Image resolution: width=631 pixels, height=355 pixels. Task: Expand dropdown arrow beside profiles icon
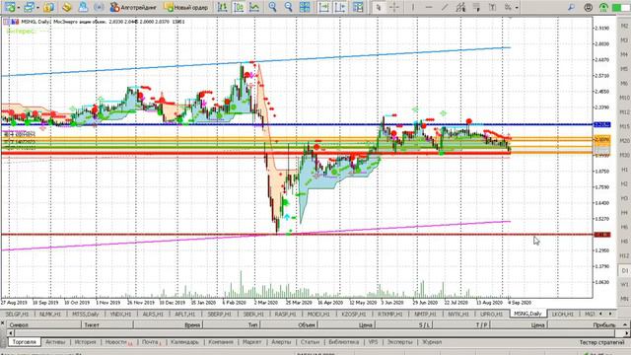click(x=37, y=7)
